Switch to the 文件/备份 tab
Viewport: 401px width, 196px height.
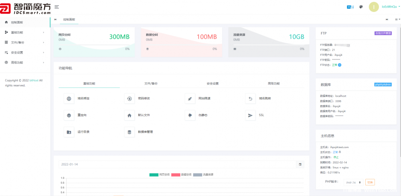pyautogui.click(x=151, y=83)
